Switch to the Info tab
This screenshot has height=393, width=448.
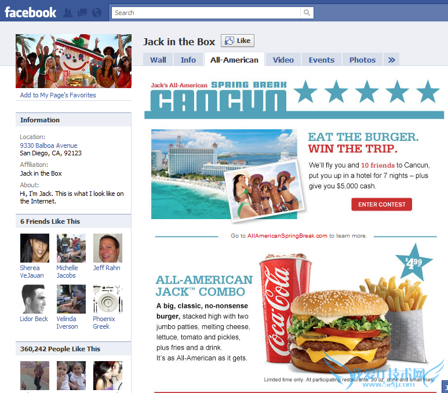coord(188,60)
